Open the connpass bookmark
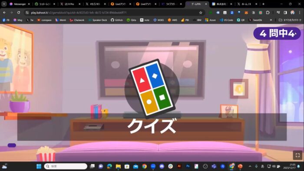Viewport: 304px width, 171px height. (44, 20)
